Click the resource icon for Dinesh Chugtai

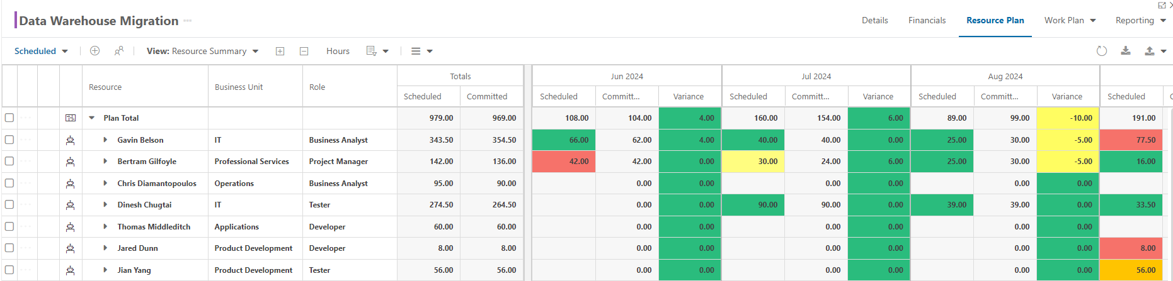[x=71, y=205]
